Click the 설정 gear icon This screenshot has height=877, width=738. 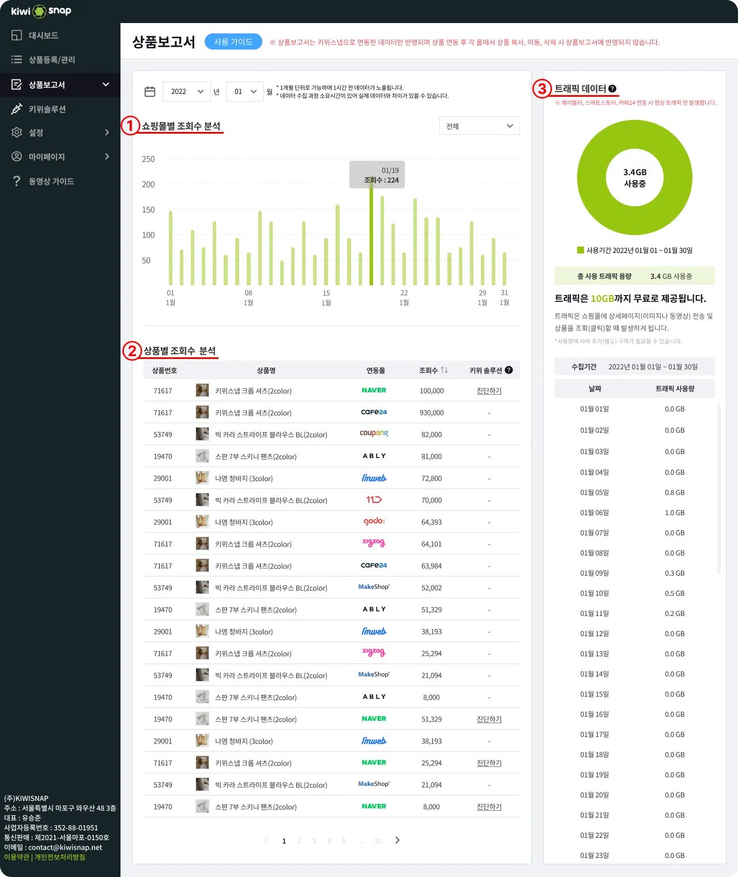[x=17, y=133]
